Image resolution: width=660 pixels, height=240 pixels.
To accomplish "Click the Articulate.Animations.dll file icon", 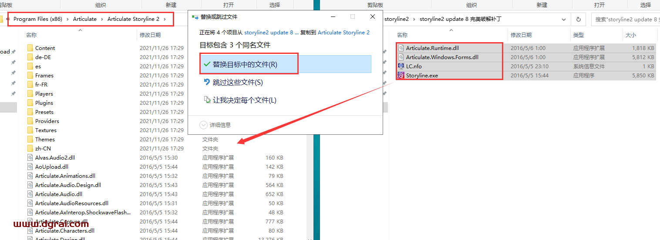I will [x=30, y=176].
